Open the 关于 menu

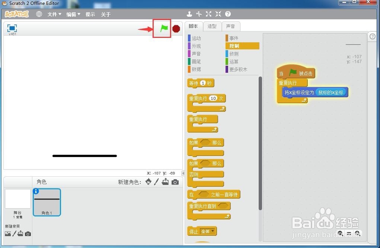pyautogui.click(x=106, y=14)
